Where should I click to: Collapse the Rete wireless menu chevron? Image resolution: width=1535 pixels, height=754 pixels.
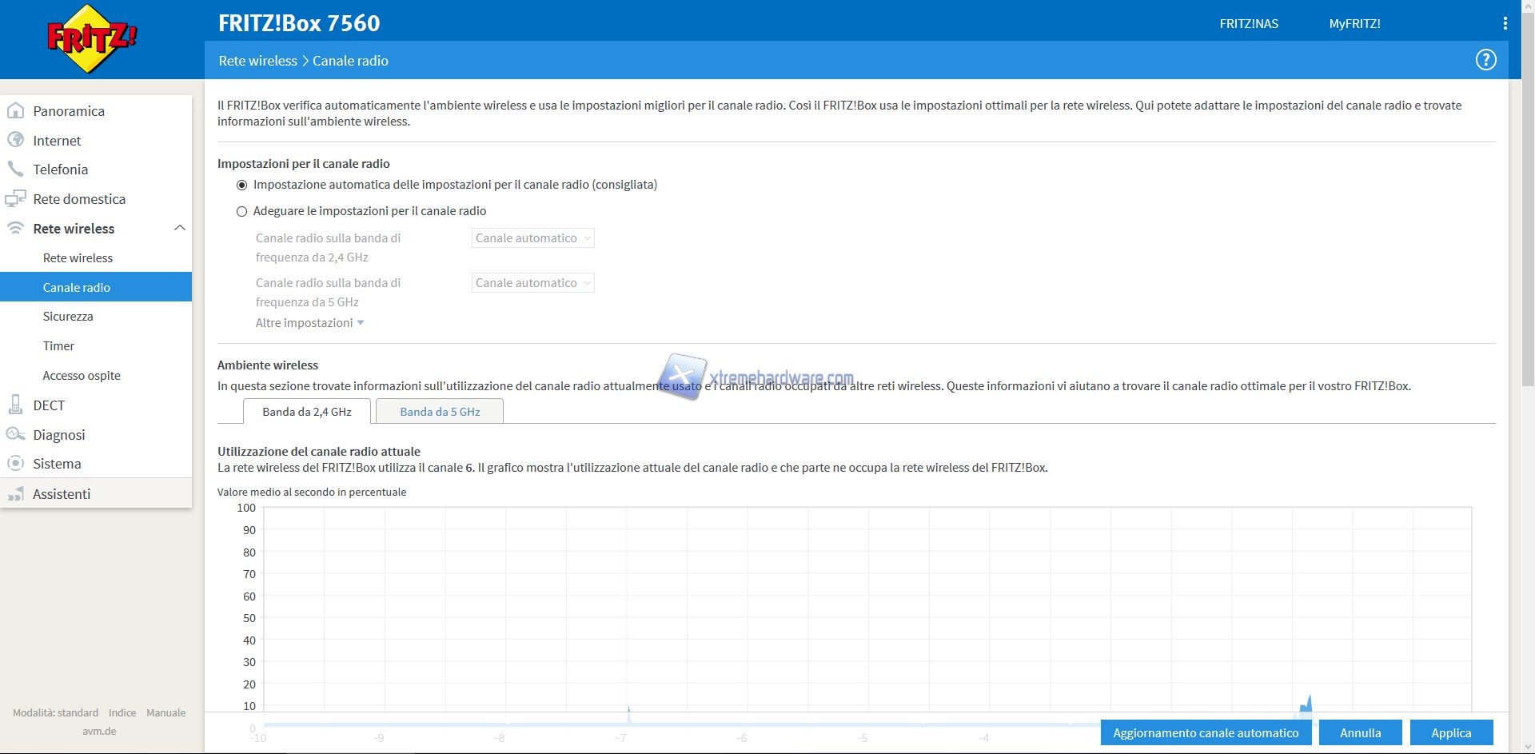180,229
